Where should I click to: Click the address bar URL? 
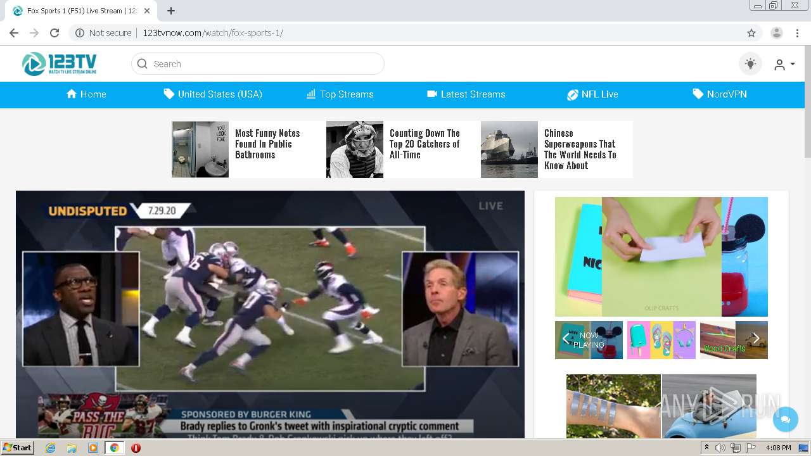(x=213, y=33)
